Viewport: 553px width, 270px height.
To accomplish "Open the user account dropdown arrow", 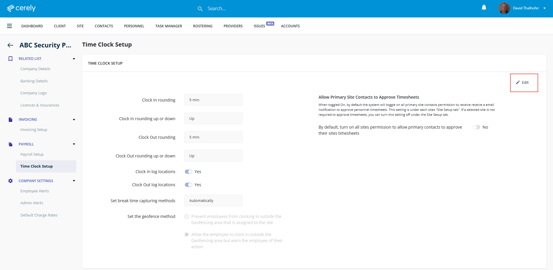I will click(x=545, y=8).
